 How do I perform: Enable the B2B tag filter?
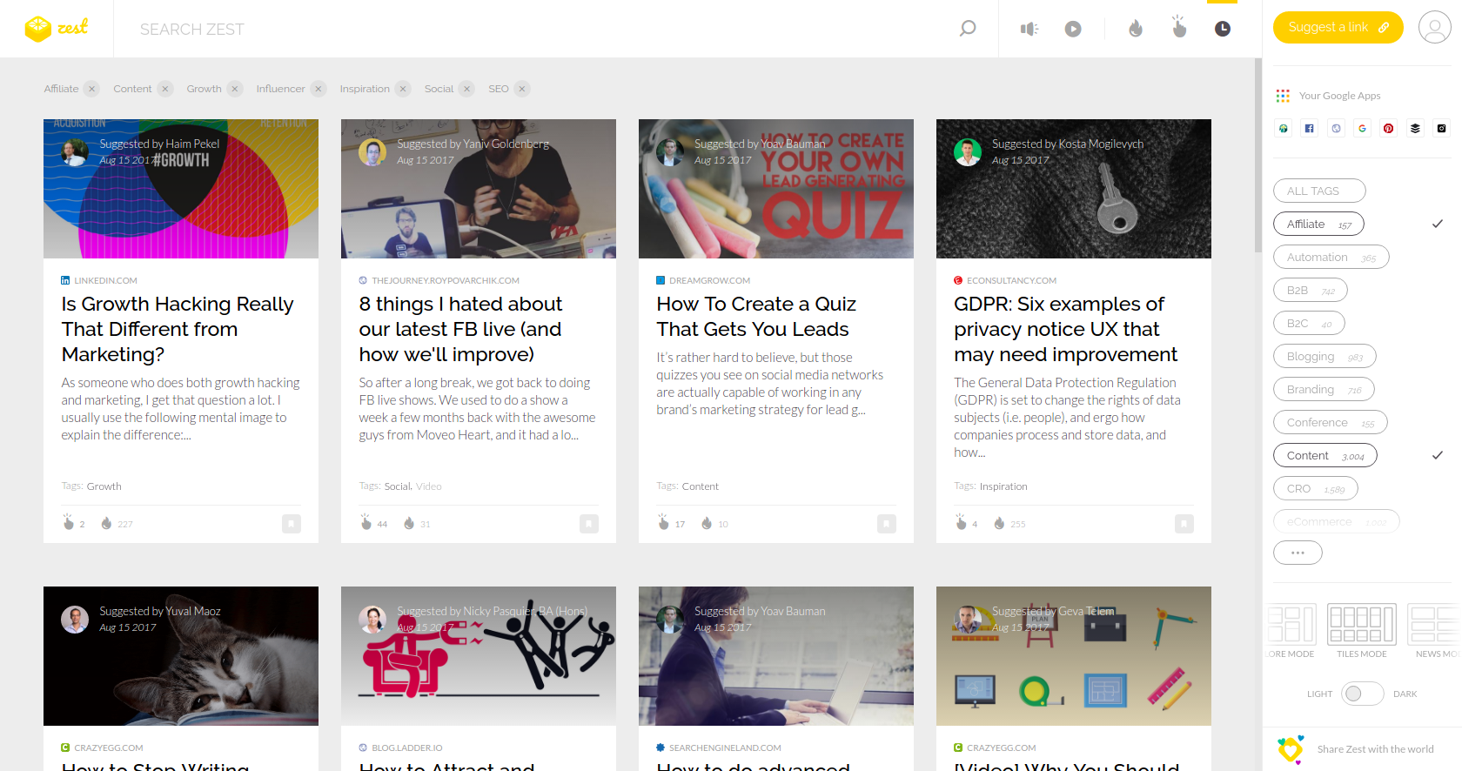click(x=1310, y=290)
